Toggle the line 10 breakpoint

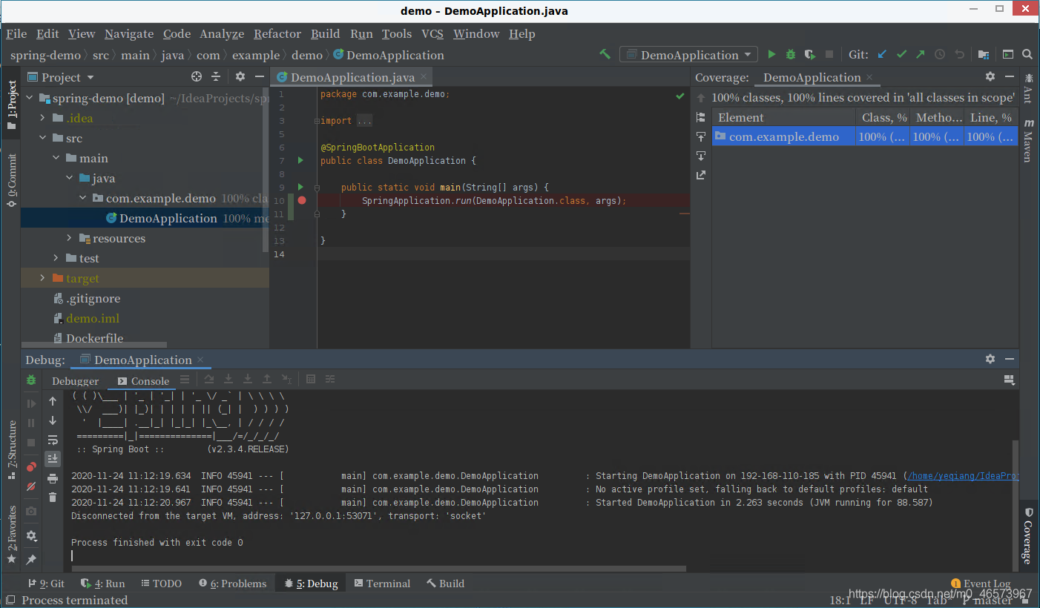coord(302,200)
